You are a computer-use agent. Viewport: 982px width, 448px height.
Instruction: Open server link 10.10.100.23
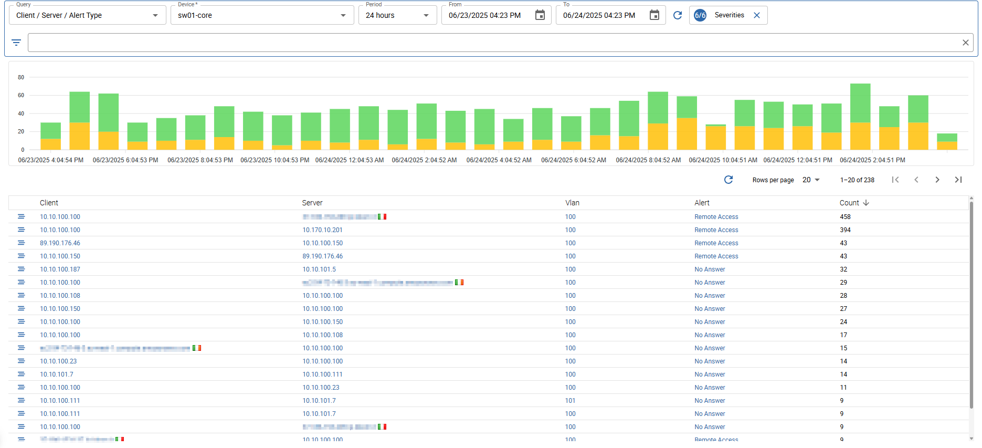(321, 388)
